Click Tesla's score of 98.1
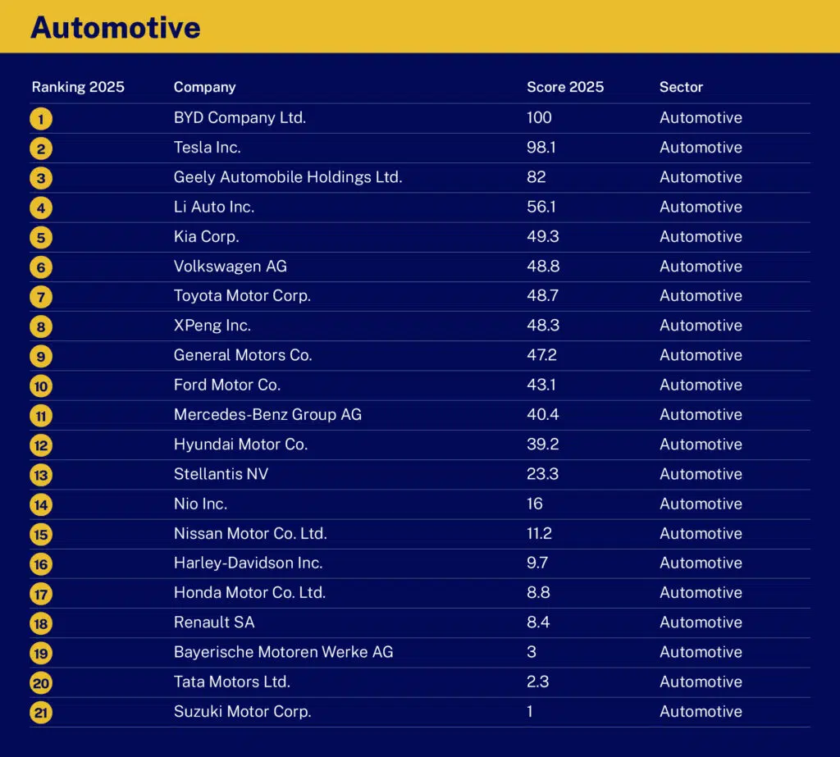Screen dimensions: 840x757 click(541, 148)
